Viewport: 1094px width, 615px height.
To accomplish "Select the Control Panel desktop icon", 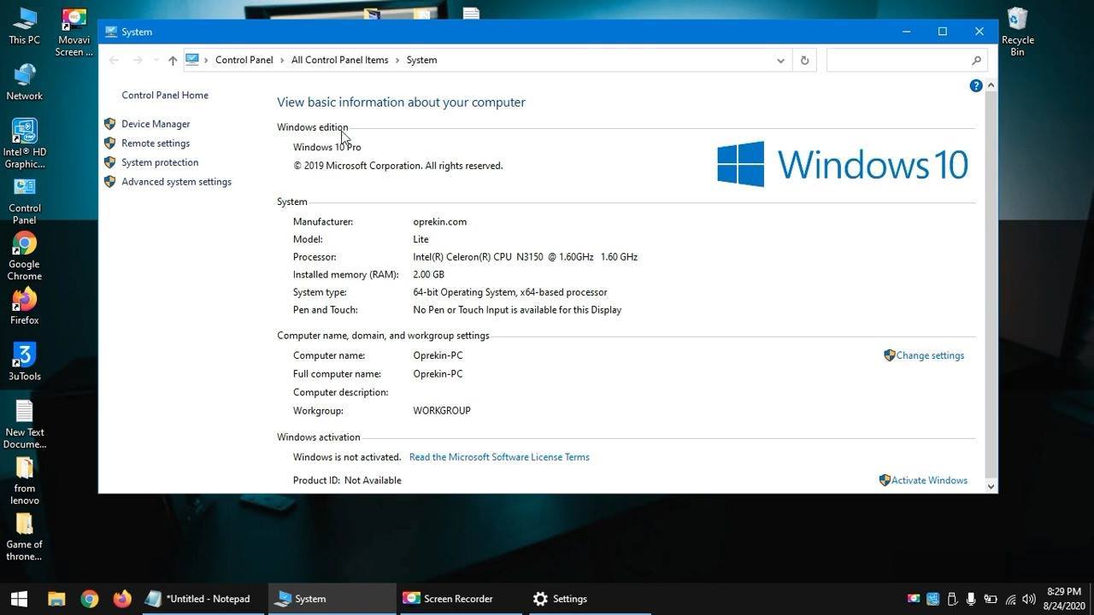I will pos(24,200).
